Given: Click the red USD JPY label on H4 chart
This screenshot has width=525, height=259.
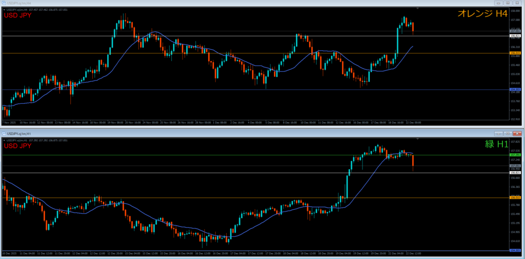Looking at the screenshot, I should coord(17,15).
